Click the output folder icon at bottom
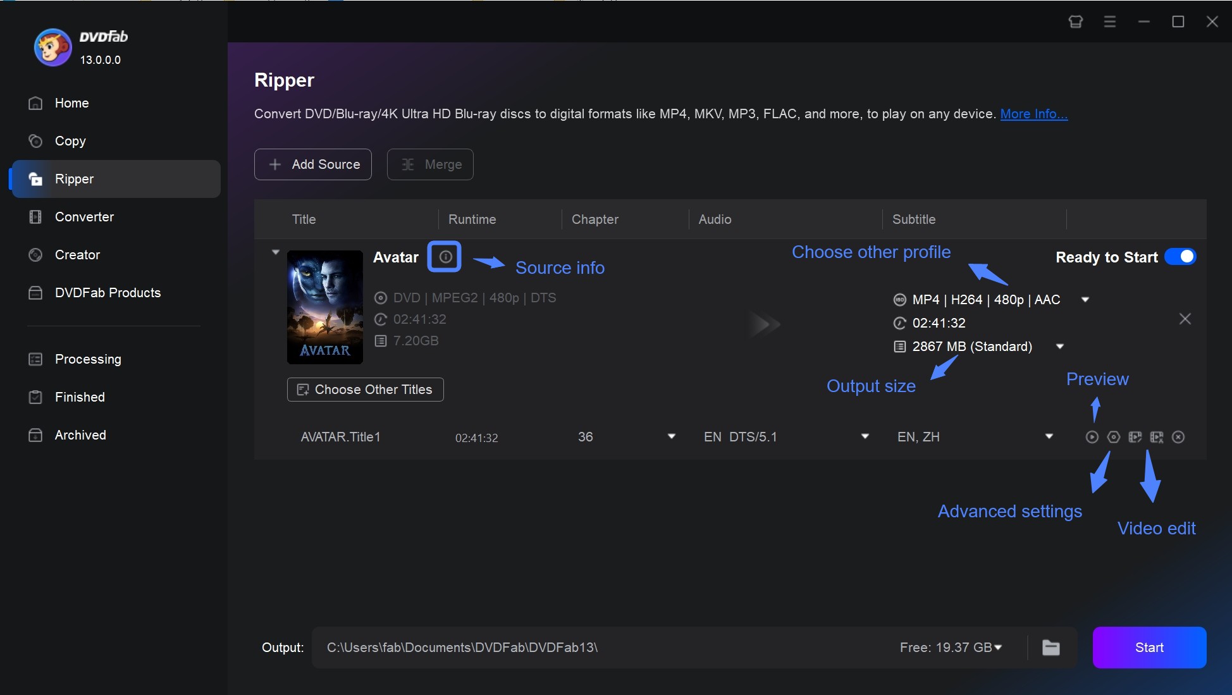Screen dimensions: 1232x695 (1052, 647)
